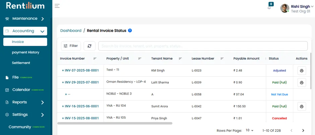
Task: Expand the Reports menu chevron
Action: 42,102
